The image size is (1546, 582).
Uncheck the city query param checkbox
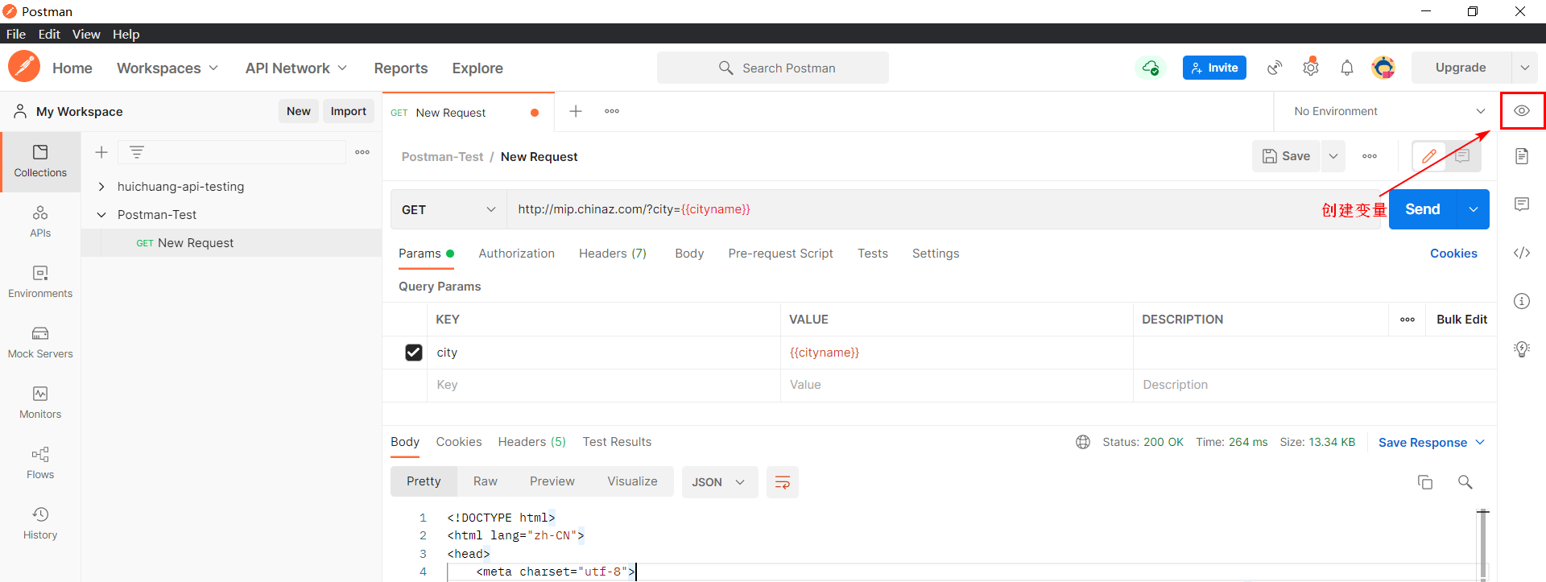click(x=414, y=353)
